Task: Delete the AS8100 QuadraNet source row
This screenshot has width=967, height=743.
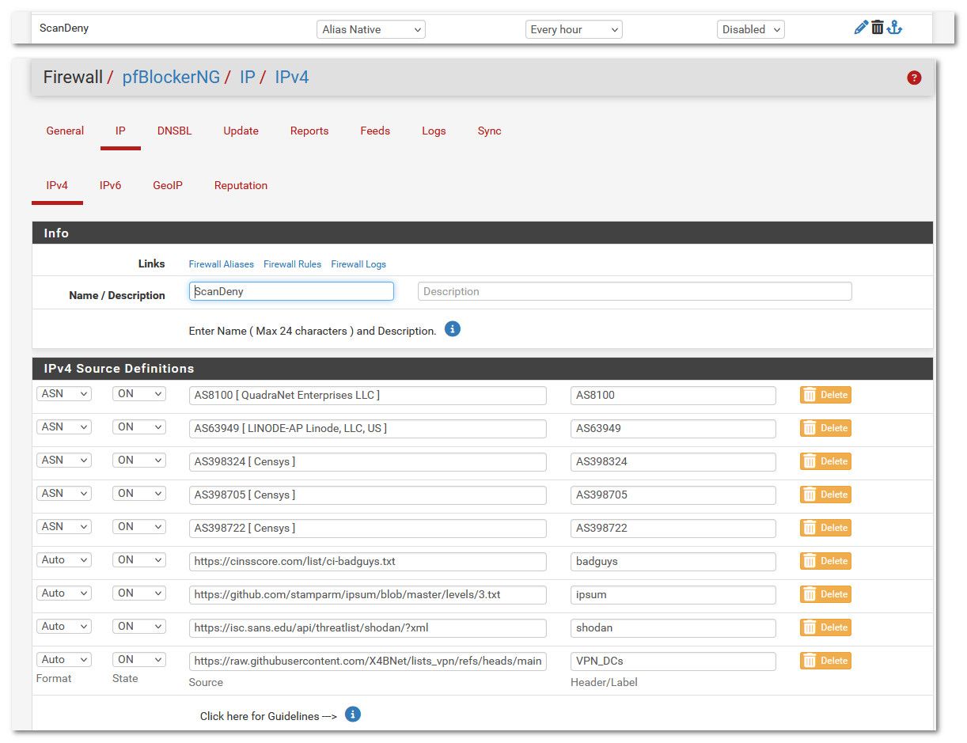Action: click(825, 395)
